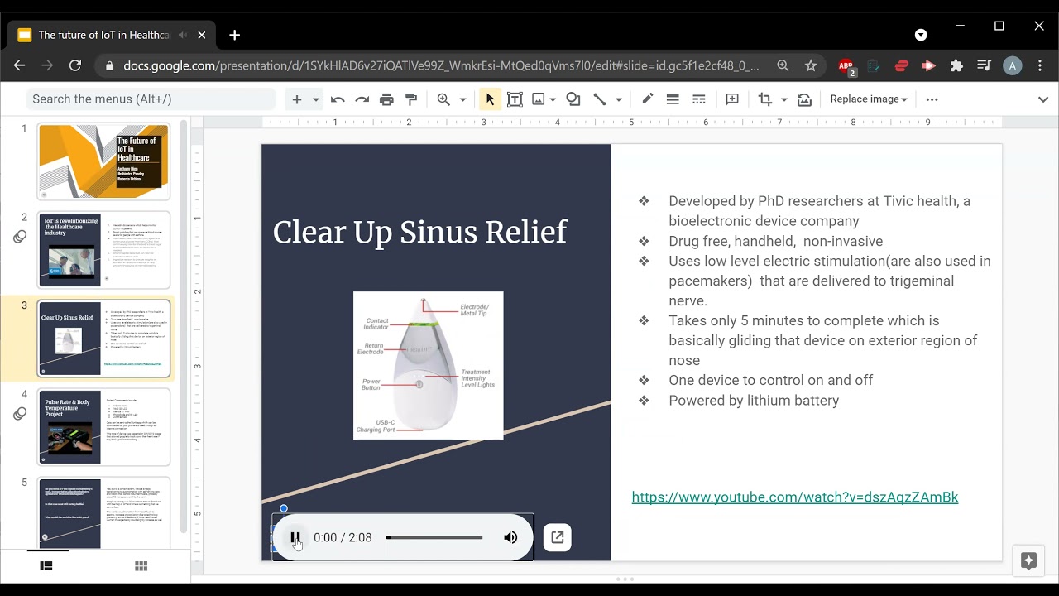
Task: Choose the Select arrow cursor tool
Action: tap(490, 99)
